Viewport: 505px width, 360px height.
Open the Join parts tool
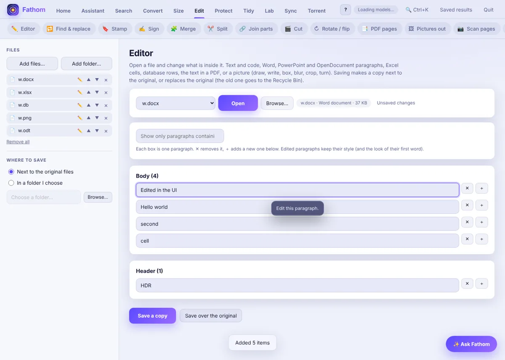click(256, 29)
